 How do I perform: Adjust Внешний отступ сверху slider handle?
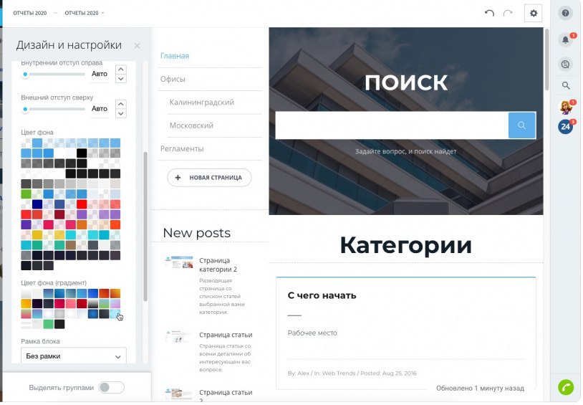[25, 109]
